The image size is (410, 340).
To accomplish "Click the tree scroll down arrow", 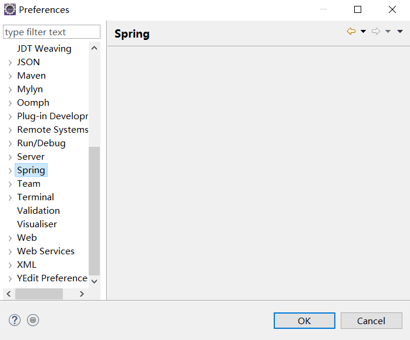I will pyautogui.click(x=95, y=281).
